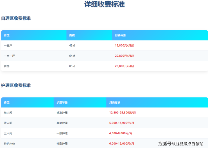The height and width of the screenshot is (148, 208).
Task: Select the 64㎡ area value
Action: pyautogui.click(x=72, y=56)
